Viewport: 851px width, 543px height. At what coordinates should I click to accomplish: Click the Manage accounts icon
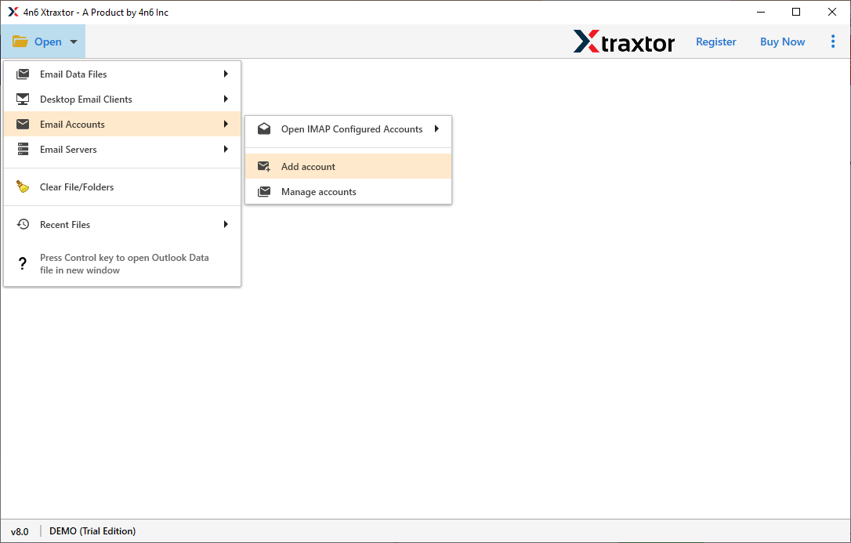pos(264,191)
